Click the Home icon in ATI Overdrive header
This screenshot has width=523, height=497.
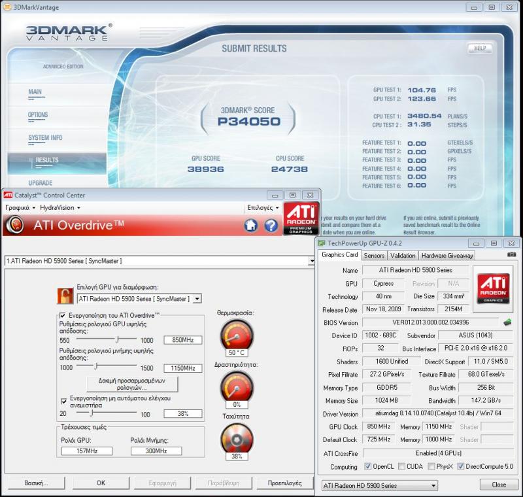pyautogui.click(x=251, y=225)
